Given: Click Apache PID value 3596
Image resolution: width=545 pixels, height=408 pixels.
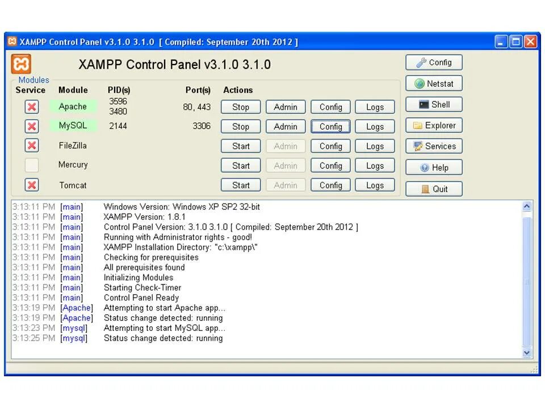Looking at the screenshot, I should pyautogui.click(x=118, y=101).
